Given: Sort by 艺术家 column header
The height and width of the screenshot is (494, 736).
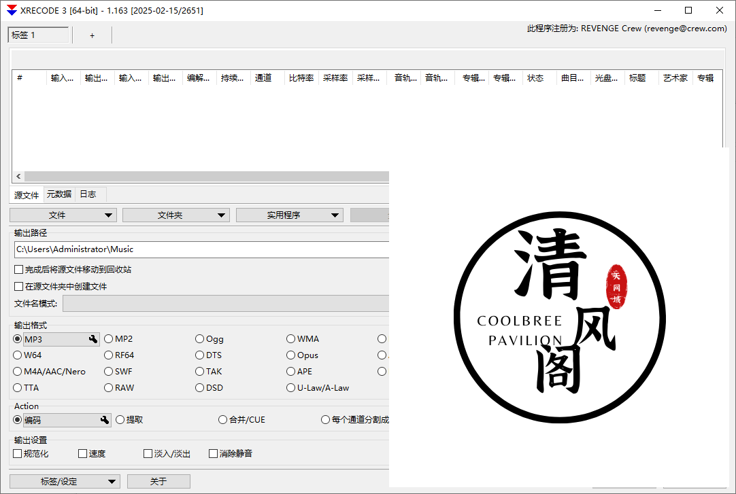Looking at the screenshot, I should click(675, 77).
